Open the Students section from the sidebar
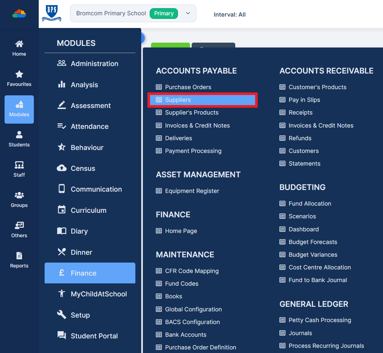383x353 pixels. [x=19, y=139]
